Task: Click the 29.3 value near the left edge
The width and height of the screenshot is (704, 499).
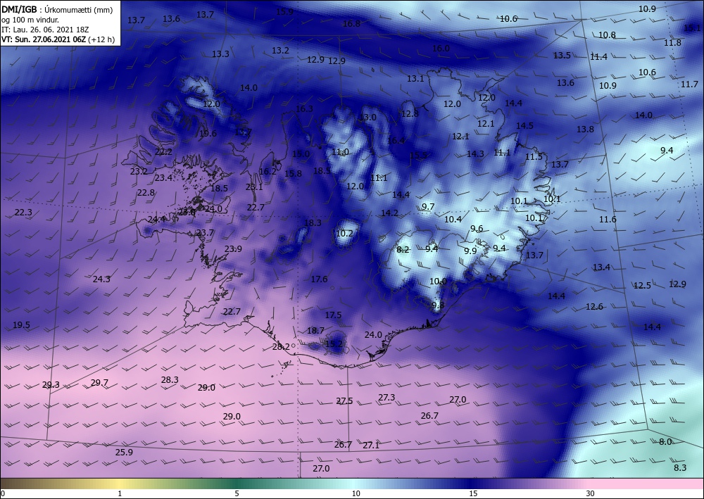Action: click(x=51, y=384)
